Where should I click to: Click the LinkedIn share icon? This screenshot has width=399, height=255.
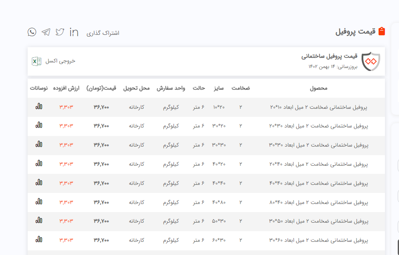pyautogui.click(x=74, y=32)
